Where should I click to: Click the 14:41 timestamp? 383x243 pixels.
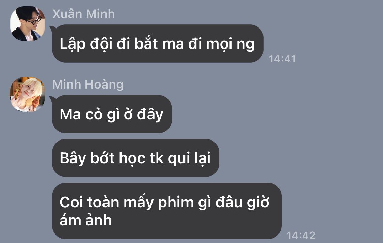tap(282, 59)
